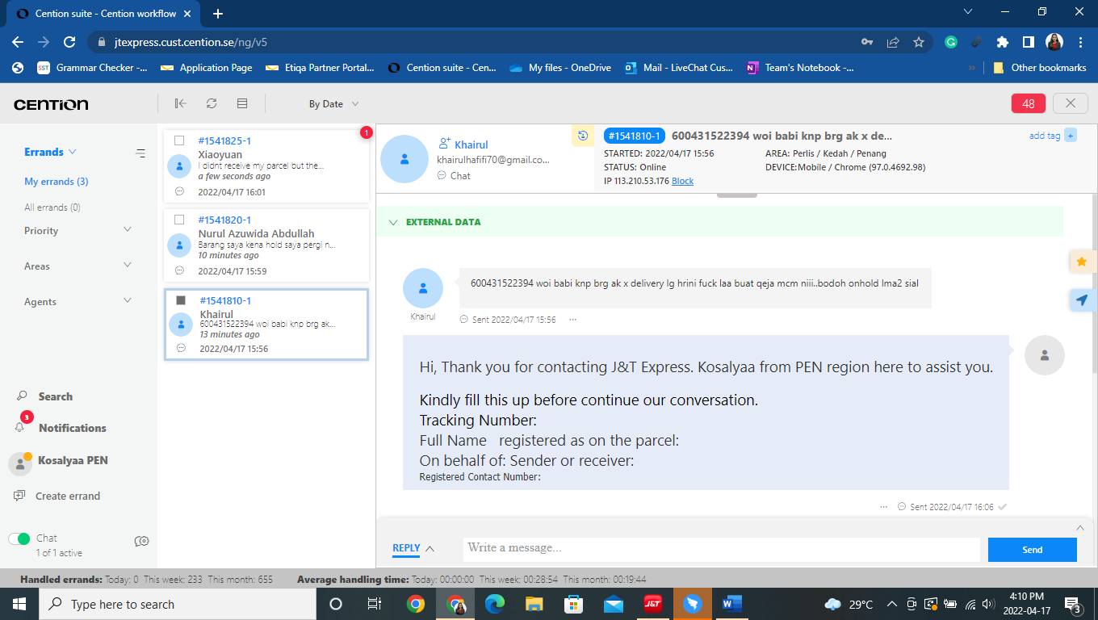Image resolution: width=1098 pixels, height=620 pixels.
Task: Click the blue paper plane icon
Action: [x=1082, y=300]
